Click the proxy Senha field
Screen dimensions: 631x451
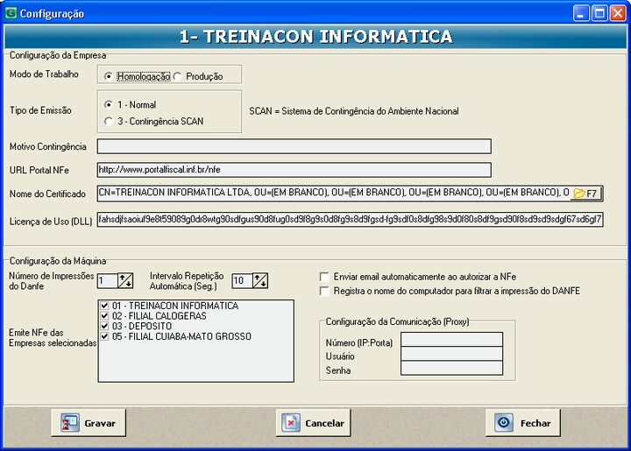coord(451,369)
